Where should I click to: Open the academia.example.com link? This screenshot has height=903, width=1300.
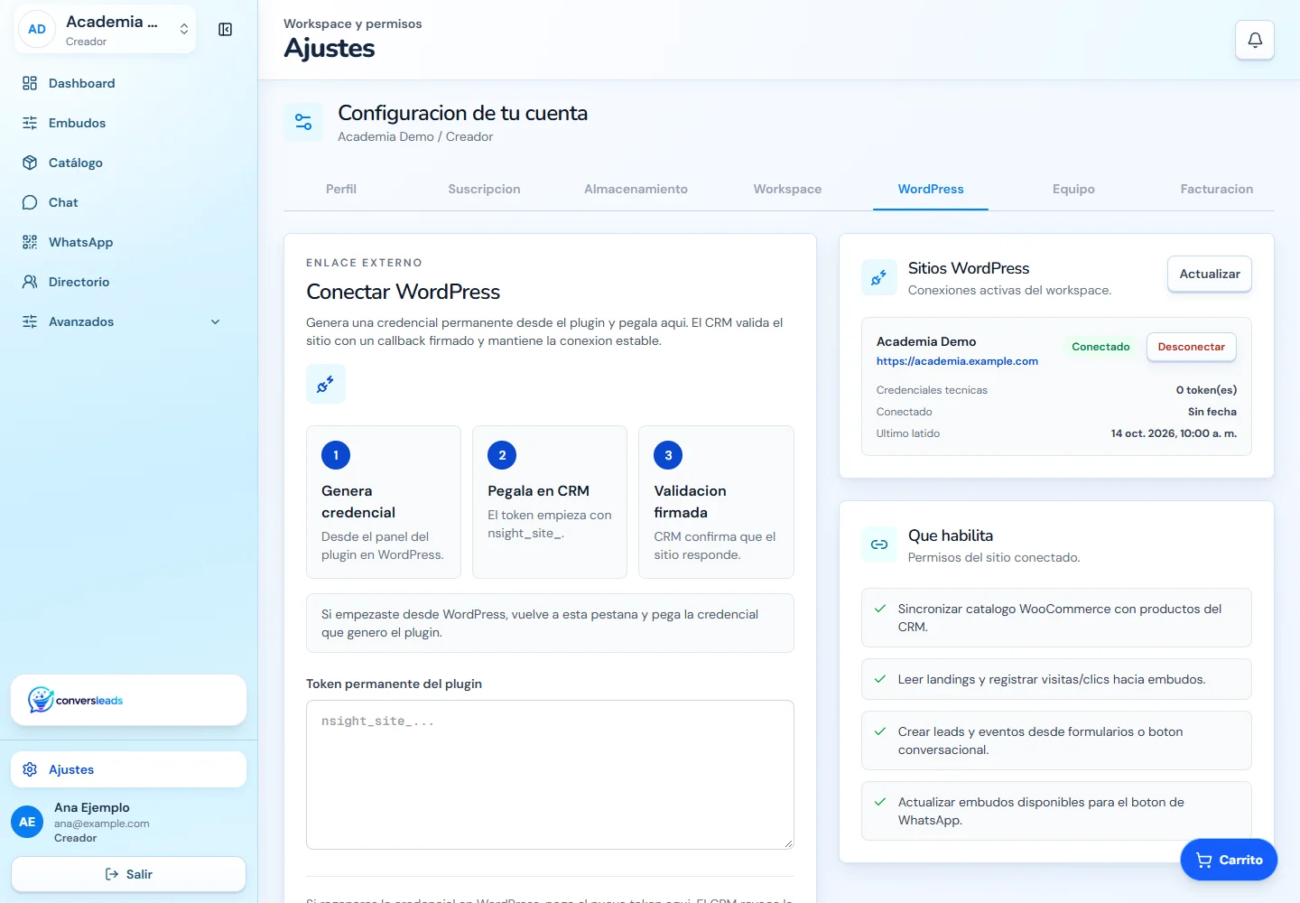[x=957, y=361]
